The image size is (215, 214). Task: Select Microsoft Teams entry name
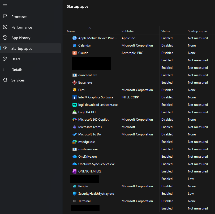90,127
